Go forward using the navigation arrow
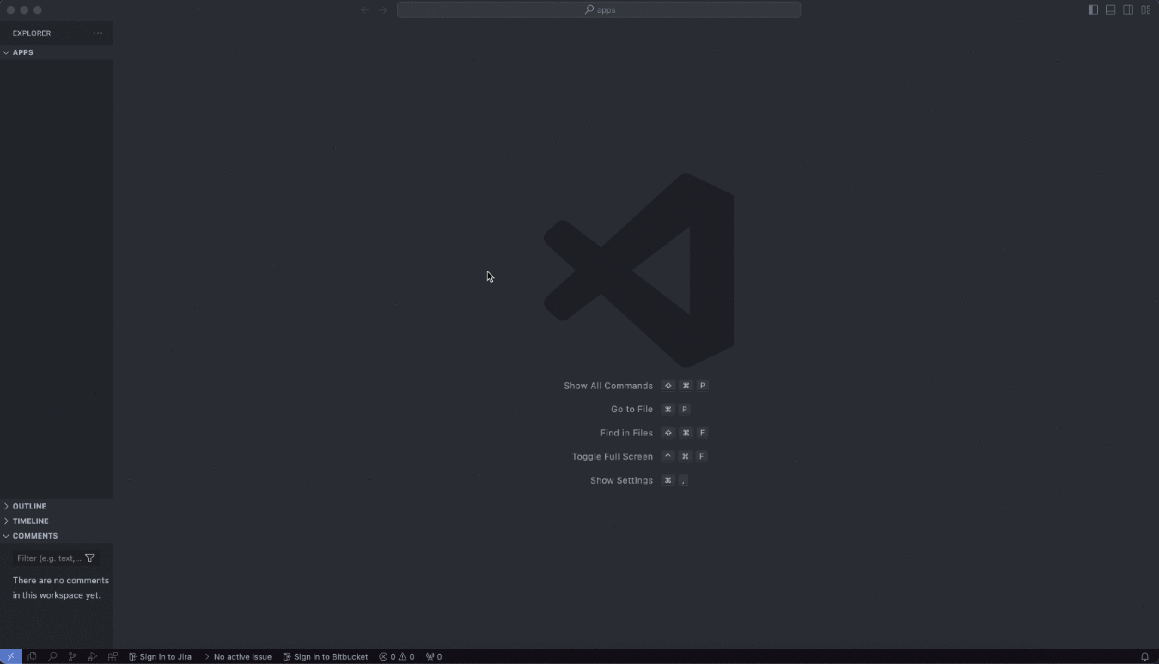1159x664 pixels. (x=383, y=10)
